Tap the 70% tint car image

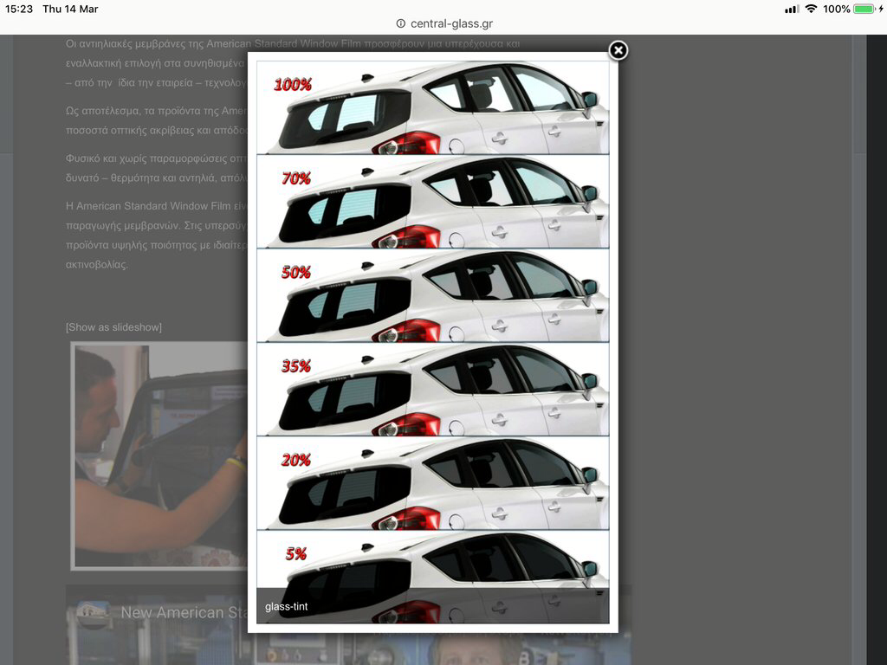(433, 201)
